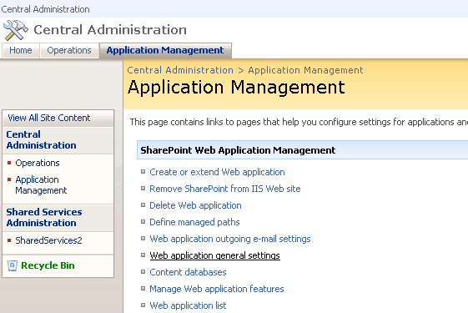Click the Shared Services Administration heading

coord(44,217)
